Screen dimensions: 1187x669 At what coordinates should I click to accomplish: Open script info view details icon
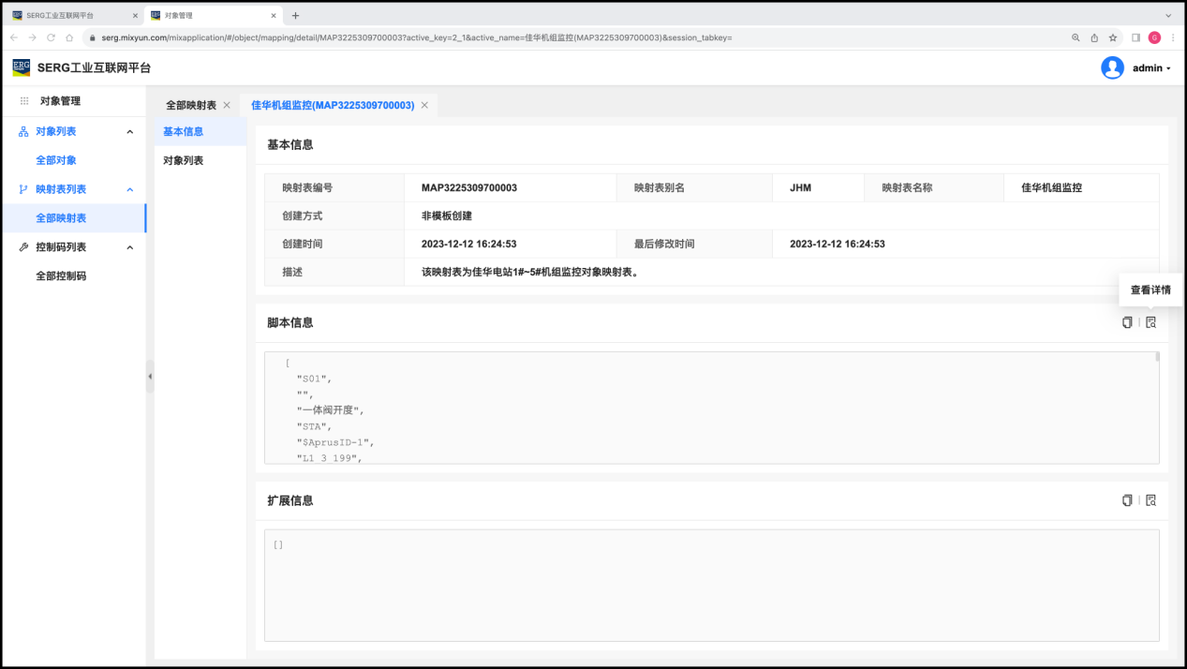(1151, 322)
